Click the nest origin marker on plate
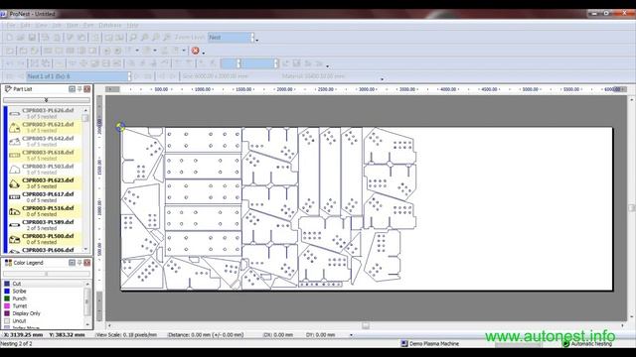Screen dimensions: 636x357 pos(120,127)
